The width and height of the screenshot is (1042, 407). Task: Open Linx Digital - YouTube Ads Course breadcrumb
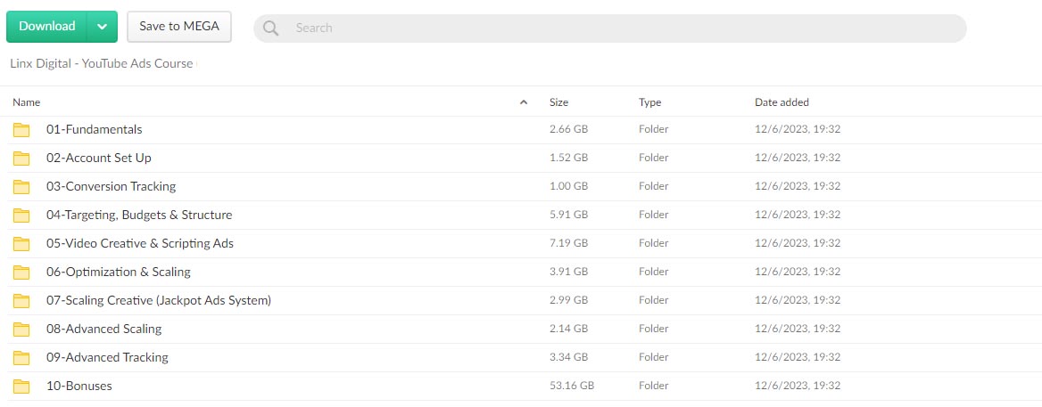102,63
